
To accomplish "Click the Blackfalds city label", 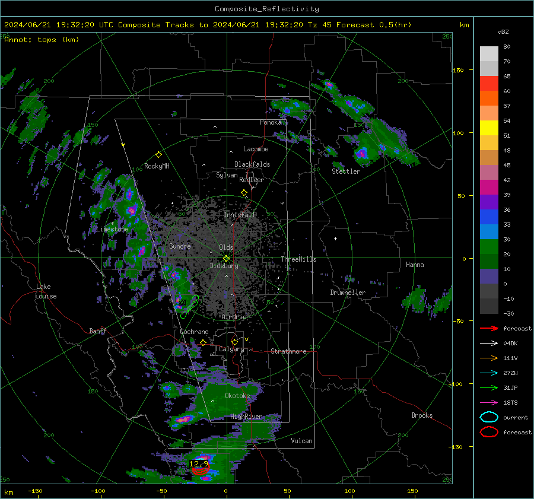I will click(x=252, y=164).
